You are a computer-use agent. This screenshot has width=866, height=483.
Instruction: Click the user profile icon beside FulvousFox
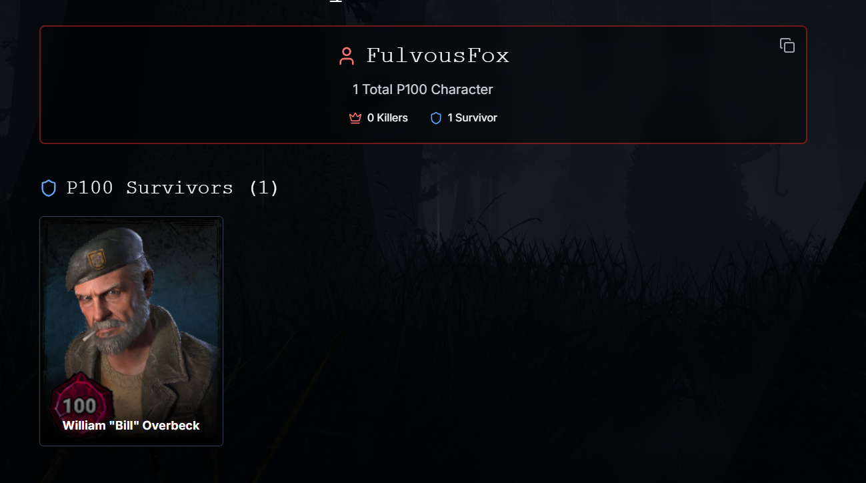(x=347, y=56)
